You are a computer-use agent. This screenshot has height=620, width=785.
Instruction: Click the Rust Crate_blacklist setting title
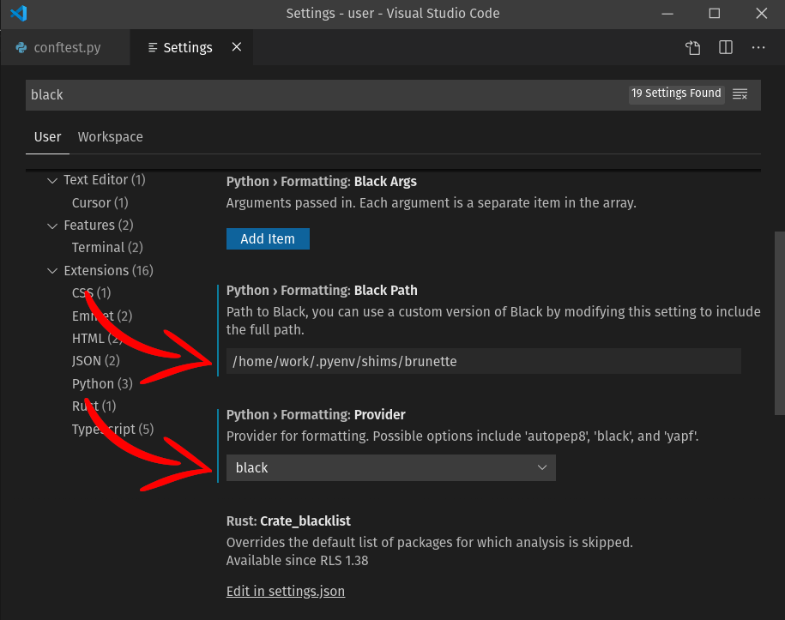(288, 521)
